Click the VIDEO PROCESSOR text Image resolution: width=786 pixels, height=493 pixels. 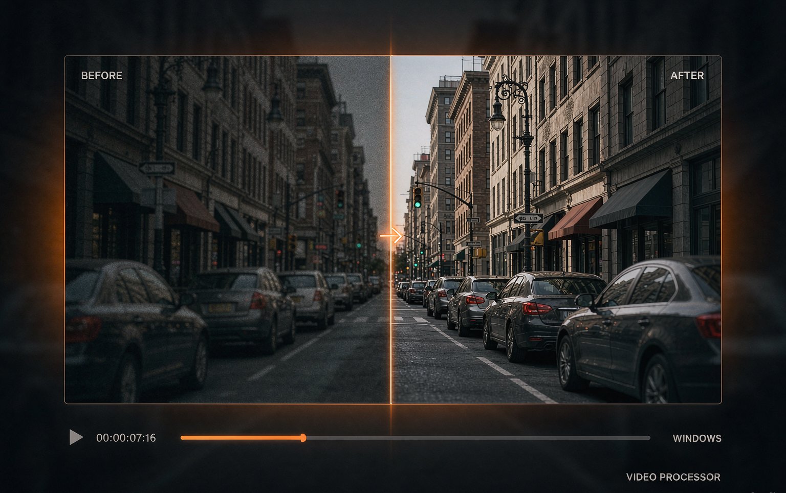click(x=673, y=477)
